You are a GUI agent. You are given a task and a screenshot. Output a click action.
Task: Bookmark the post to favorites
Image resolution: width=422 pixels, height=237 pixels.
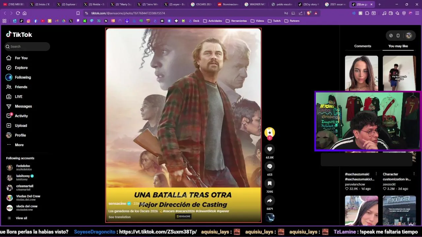(x=270, y=183)
